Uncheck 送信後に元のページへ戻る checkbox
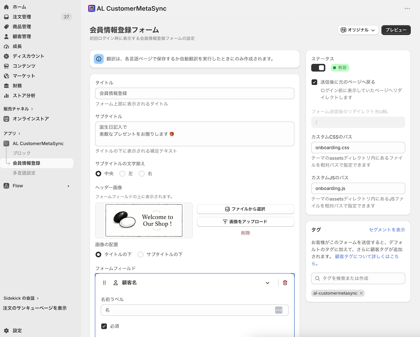The width and height of the screenshot is (420, 337). [314, 82]
